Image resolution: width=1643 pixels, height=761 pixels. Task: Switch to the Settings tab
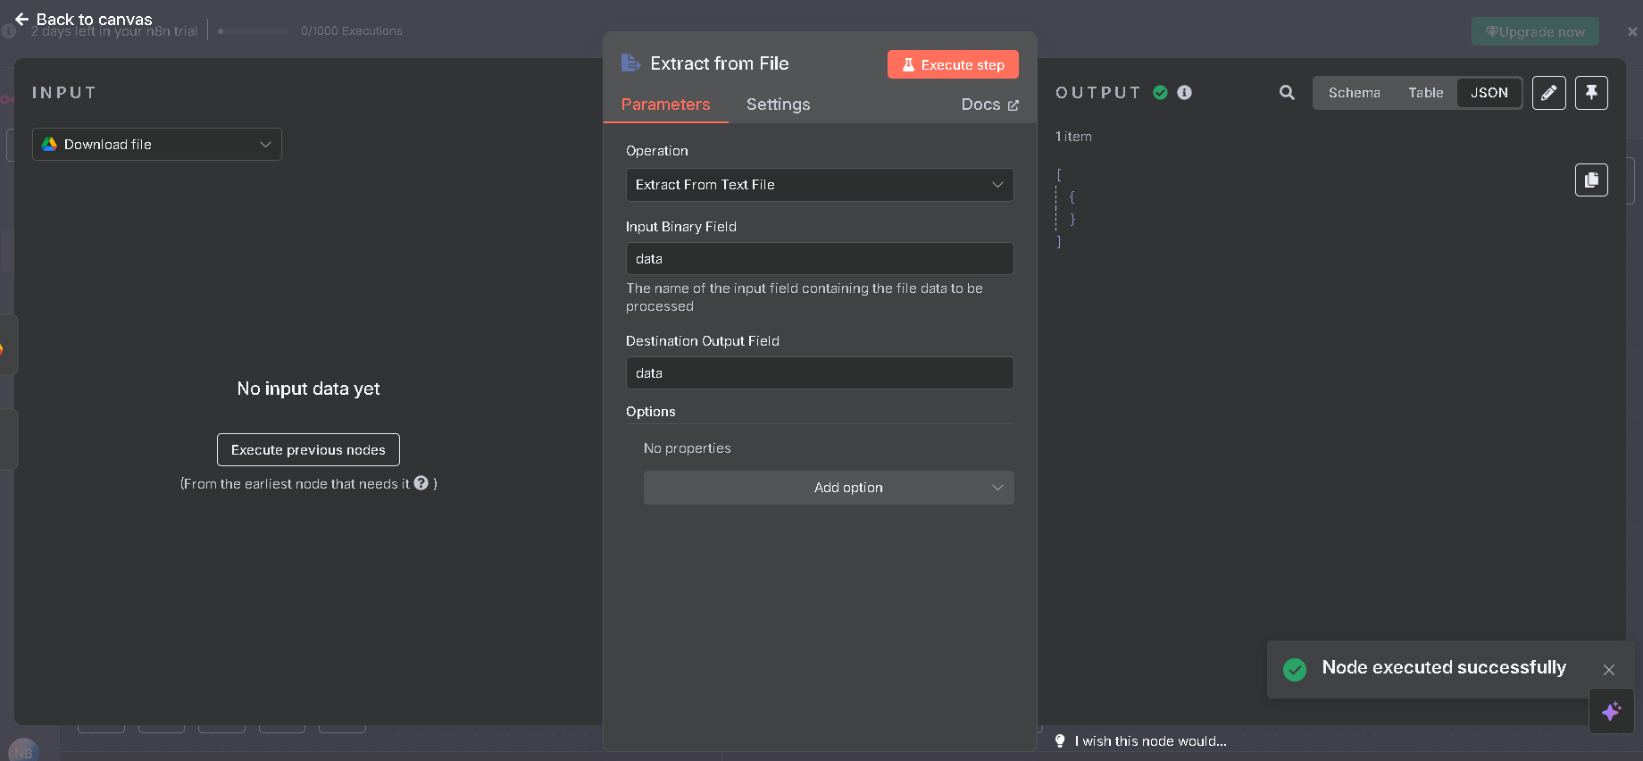point(778,105)
